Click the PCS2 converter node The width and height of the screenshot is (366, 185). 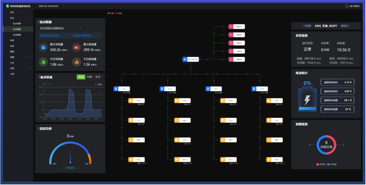183,140
